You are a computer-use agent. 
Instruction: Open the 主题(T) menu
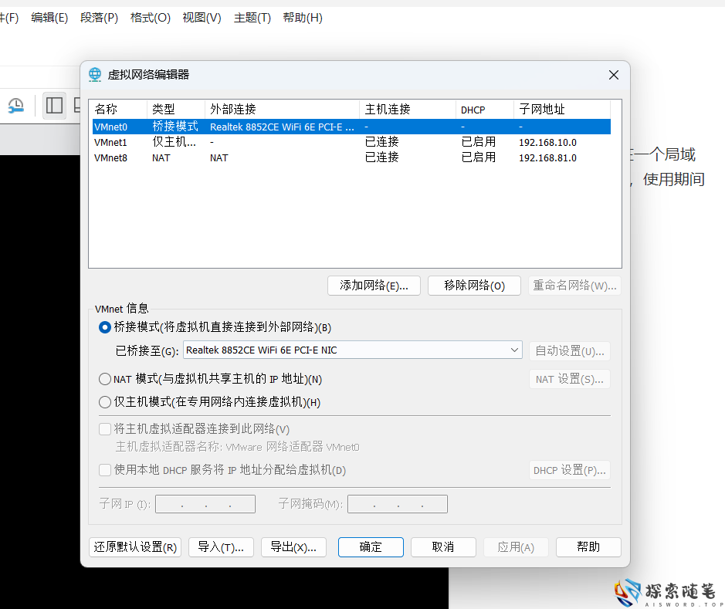click(251, 17)
